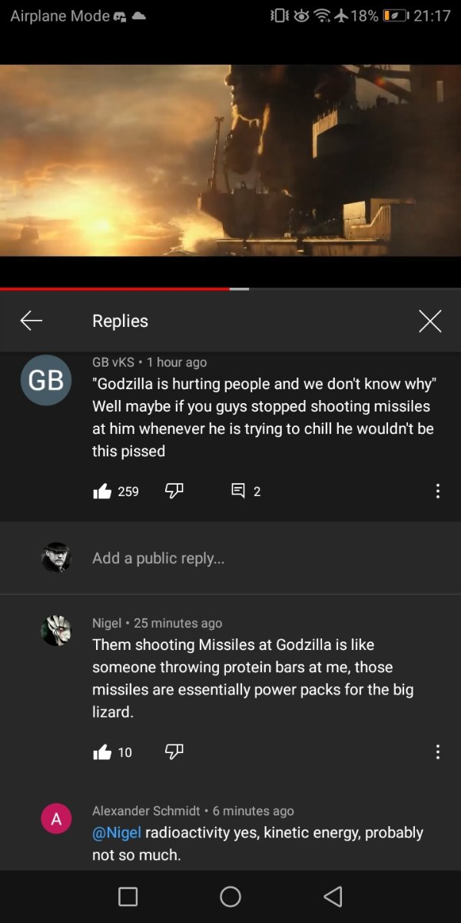Like Nigel's comment with 10 likes
This screenshot has height=923, width=461.
102,752
